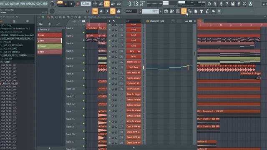Enable wait for input before playing
The width and height of the screenshot is (267, 150).
click(101, 4)
